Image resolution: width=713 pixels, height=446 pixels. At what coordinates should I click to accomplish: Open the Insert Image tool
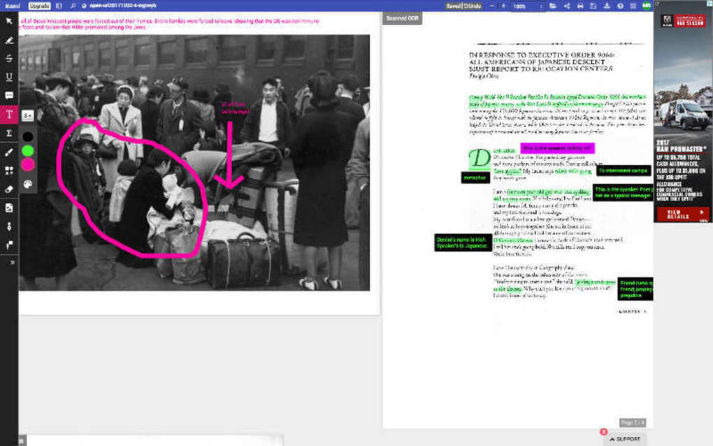coord(9,208)
